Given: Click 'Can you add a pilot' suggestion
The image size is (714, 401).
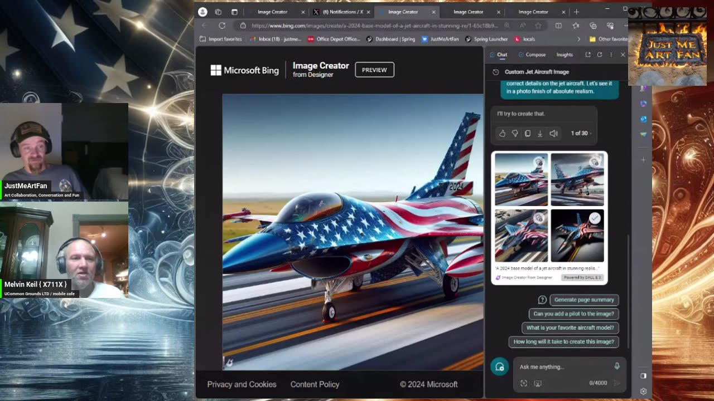Looking at the screenshot, I should (x=573, y=314).
